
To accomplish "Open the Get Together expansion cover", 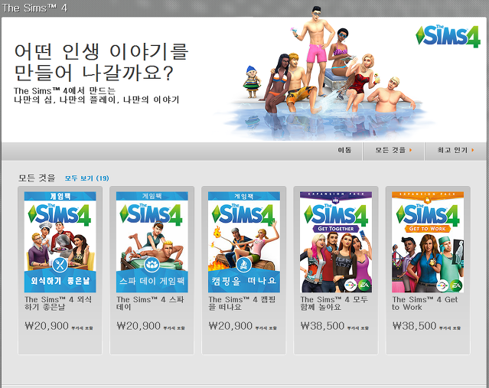I will tap(336, 242).
